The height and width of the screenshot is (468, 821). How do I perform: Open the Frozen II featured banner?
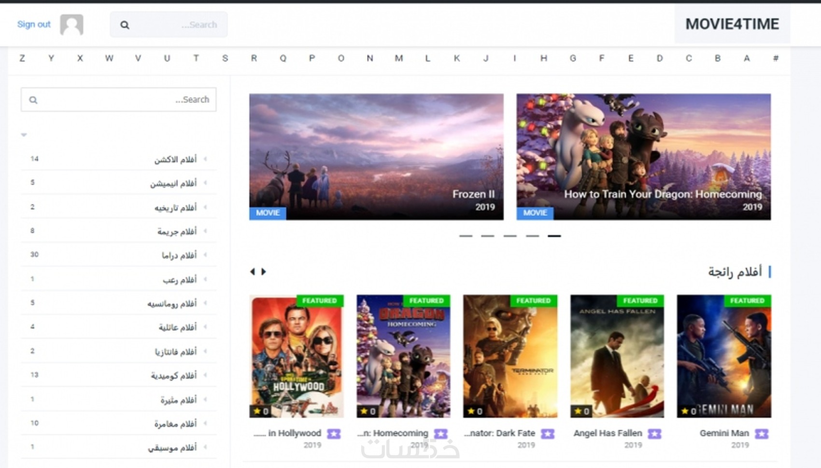coord(376,157)
